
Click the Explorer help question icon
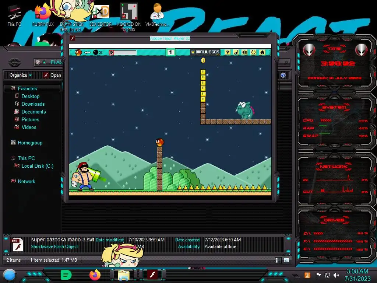[x=283, y=75]
